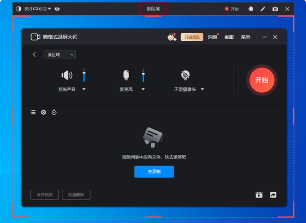Expand the 系统声音 dropdown arrow
The height and width of the screenshot is (223, 306).
pyautogui.click(x=84, y=89)
